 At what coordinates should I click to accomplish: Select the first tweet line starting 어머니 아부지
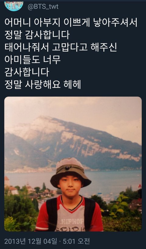click(71, 22)
